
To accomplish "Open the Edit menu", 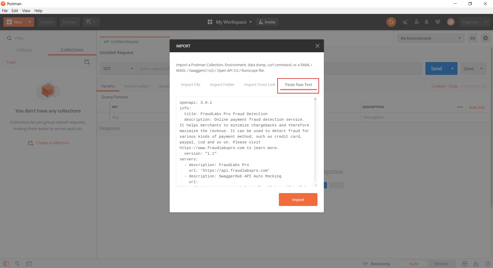I will (15, 11).
